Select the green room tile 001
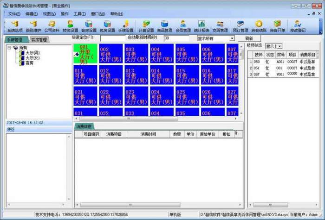Screen dimensions: 325x220 click(x=85, y=54)
